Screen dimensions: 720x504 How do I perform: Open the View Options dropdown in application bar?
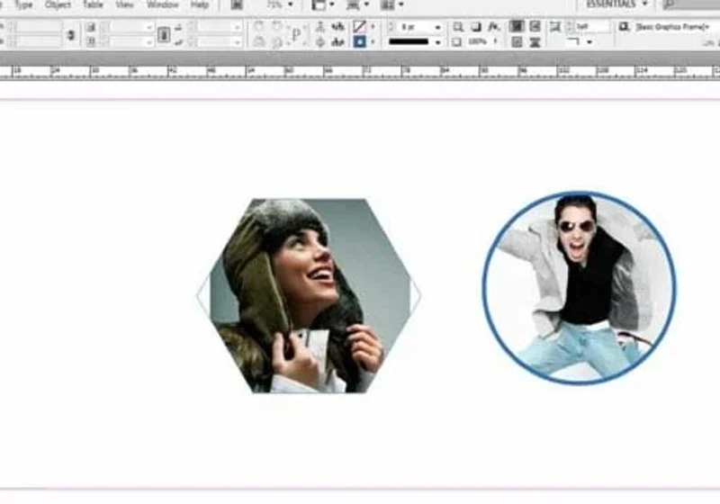(x=322, y=5)
